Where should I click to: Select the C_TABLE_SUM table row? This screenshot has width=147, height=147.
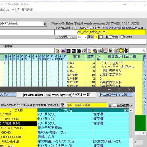pos(19,119)
